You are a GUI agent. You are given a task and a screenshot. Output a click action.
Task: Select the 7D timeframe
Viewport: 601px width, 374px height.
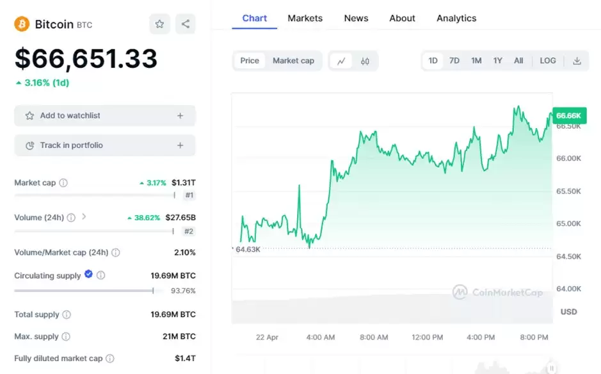454,60
